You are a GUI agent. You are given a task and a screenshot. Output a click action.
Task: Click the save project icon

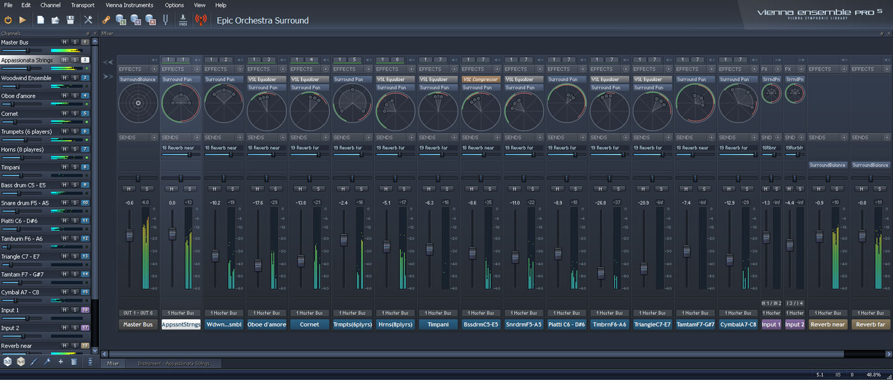(x=71, y=20)
